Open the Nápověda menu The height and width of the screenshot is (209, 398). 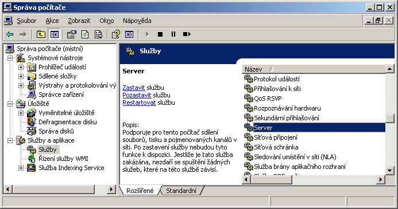[x=137, y=21]
